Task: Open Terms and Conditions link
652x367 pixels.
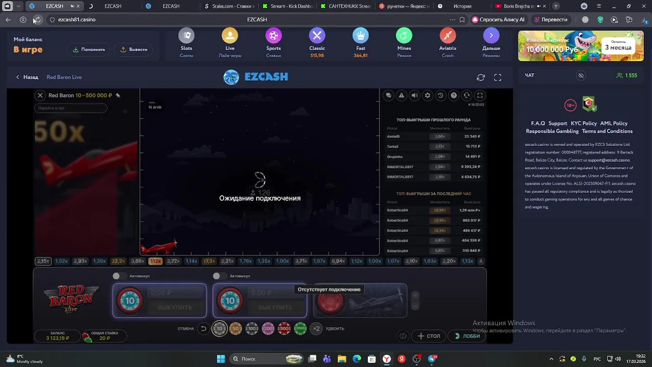Action: [x=607, y=131]
